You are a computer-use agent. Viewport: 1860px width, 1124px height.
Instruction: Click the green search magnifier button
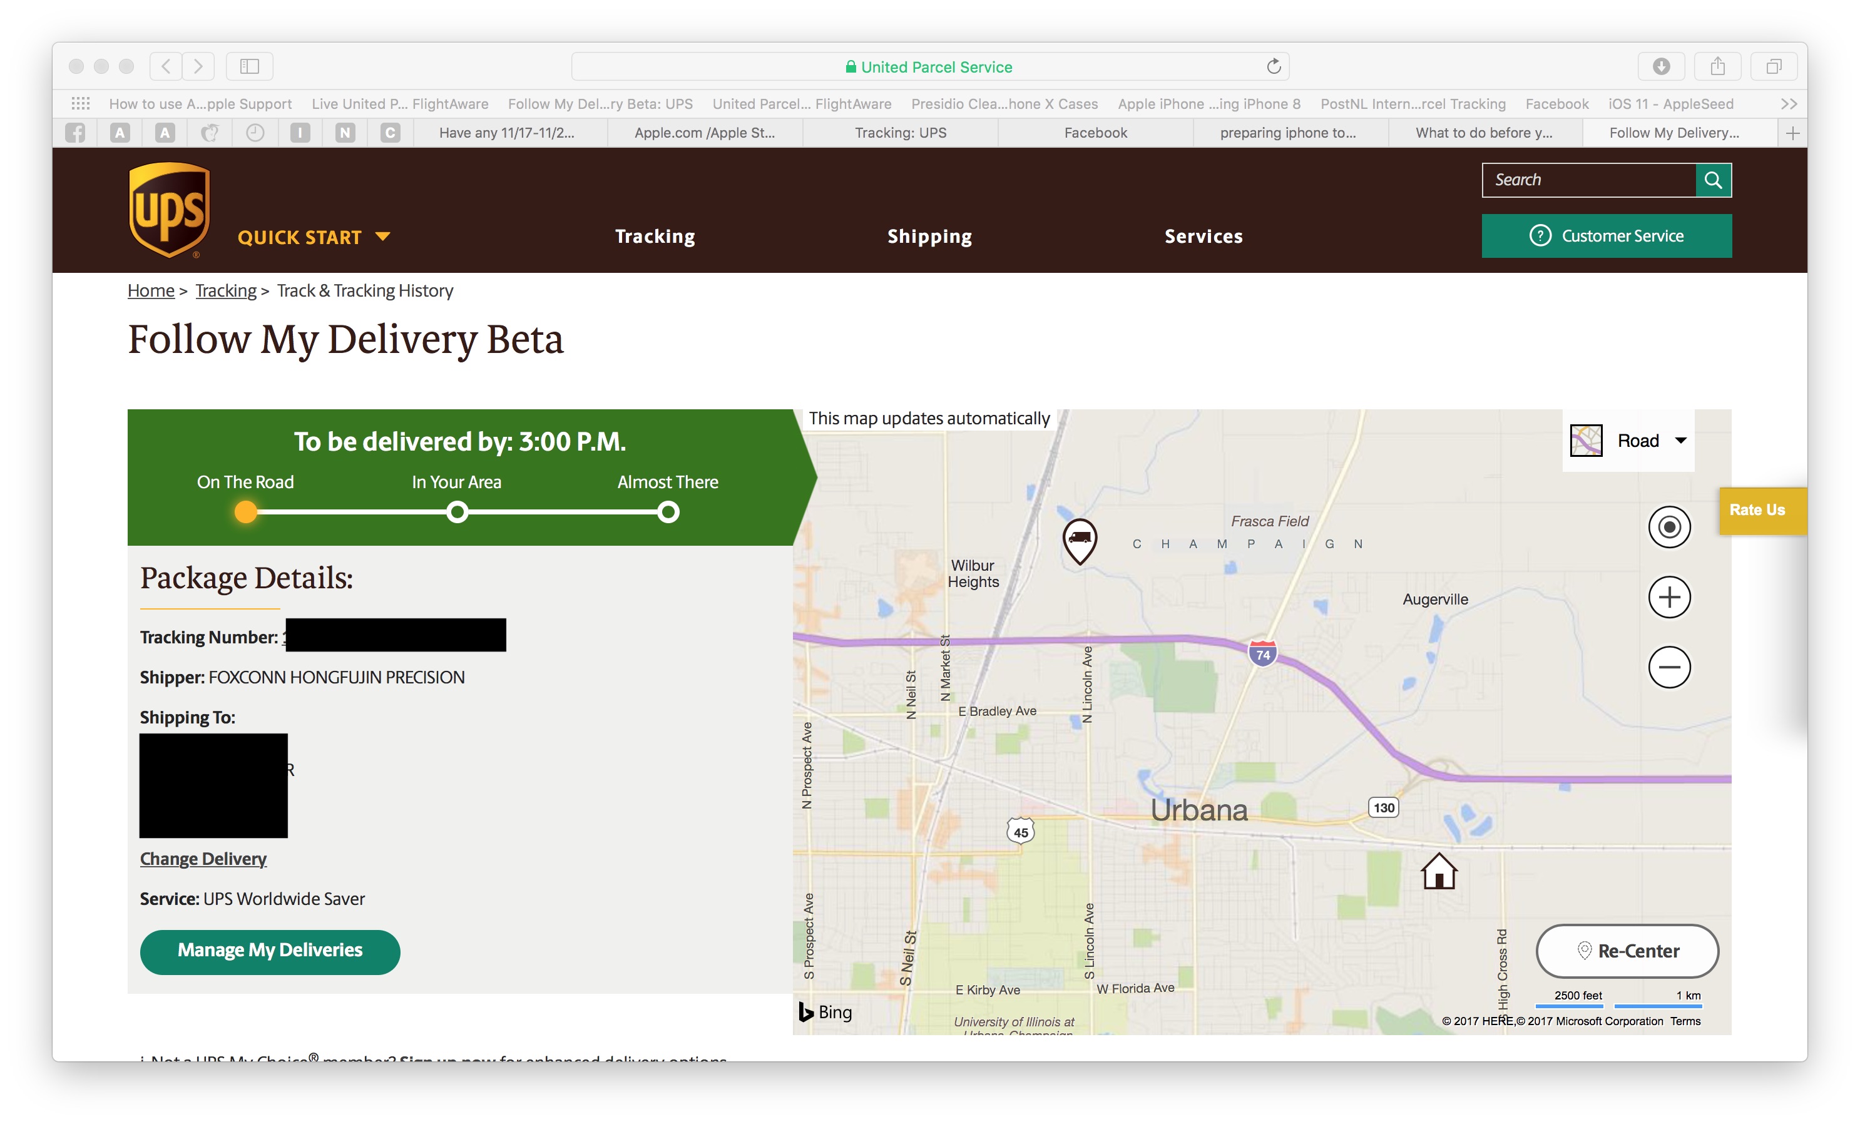[x=1713, y=180]
